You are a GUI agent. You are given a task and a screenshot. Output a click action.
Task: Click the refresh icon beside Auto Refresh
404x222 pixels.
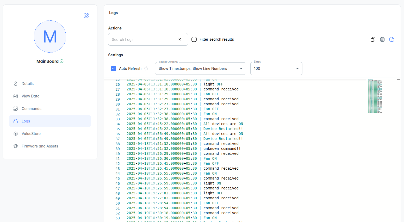coord(146,69)
